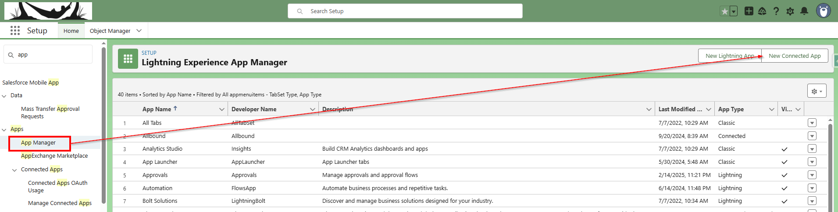Click the New Lightning App button
The height and width of the screenshot is (212, 838).
coord(730,56)
